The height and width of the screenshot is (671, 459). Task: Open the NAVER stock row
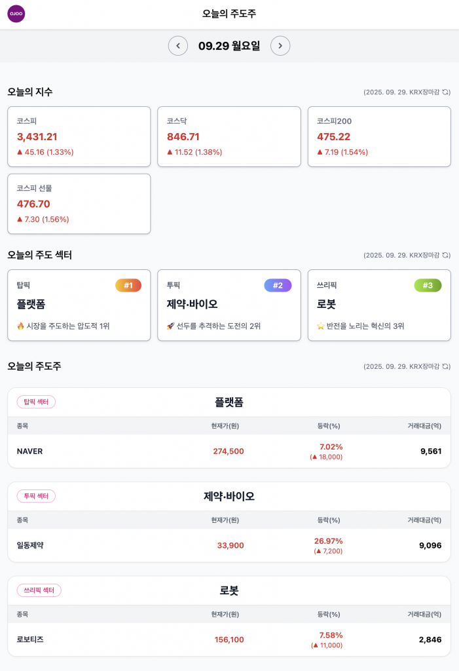click(229, 451)
